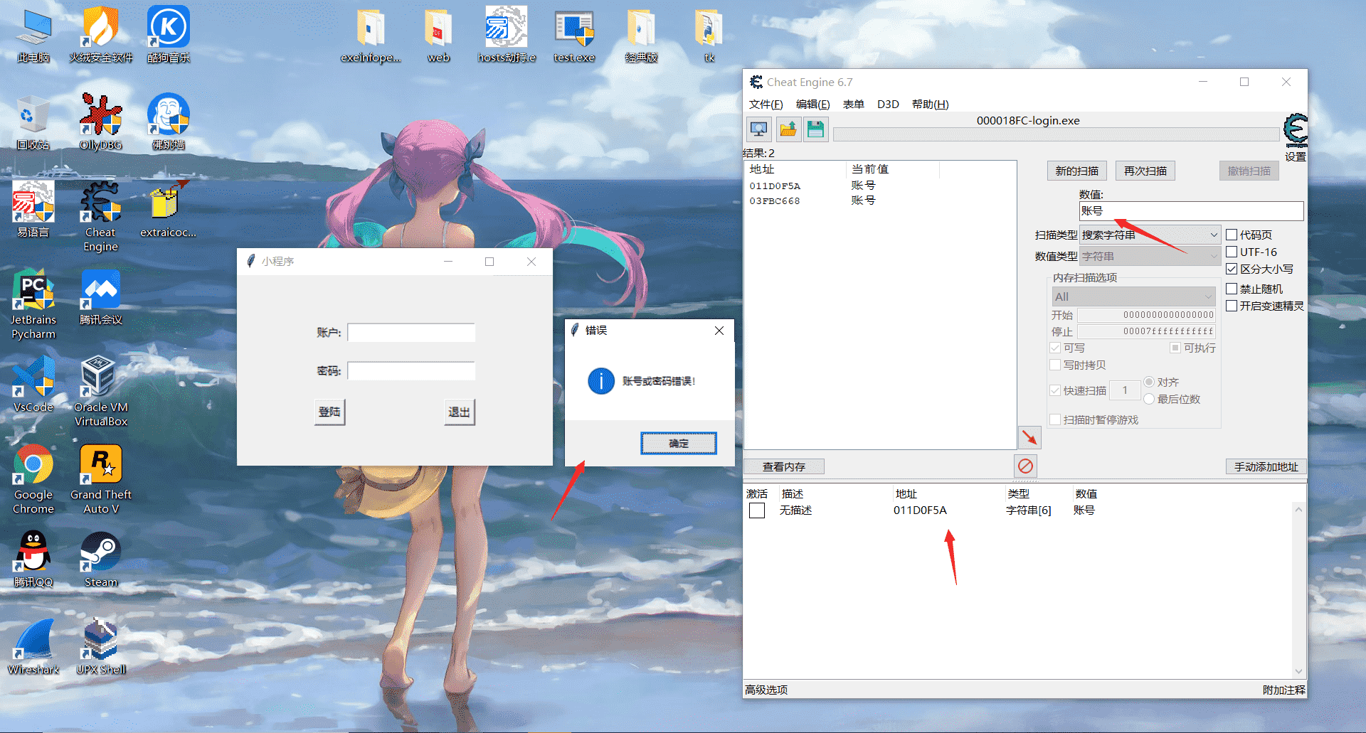The height and width of the screenshot is (733, 1366).
Task: Expand the 扫描类型 scan type dropdown
Action: (x=1150, y=235)
